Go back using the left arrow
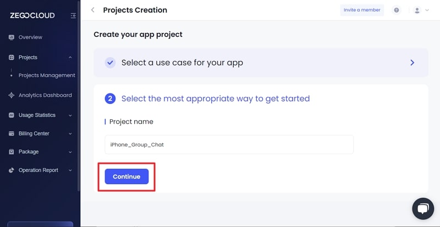Viewport: 440px width, 227px height. 92,10
